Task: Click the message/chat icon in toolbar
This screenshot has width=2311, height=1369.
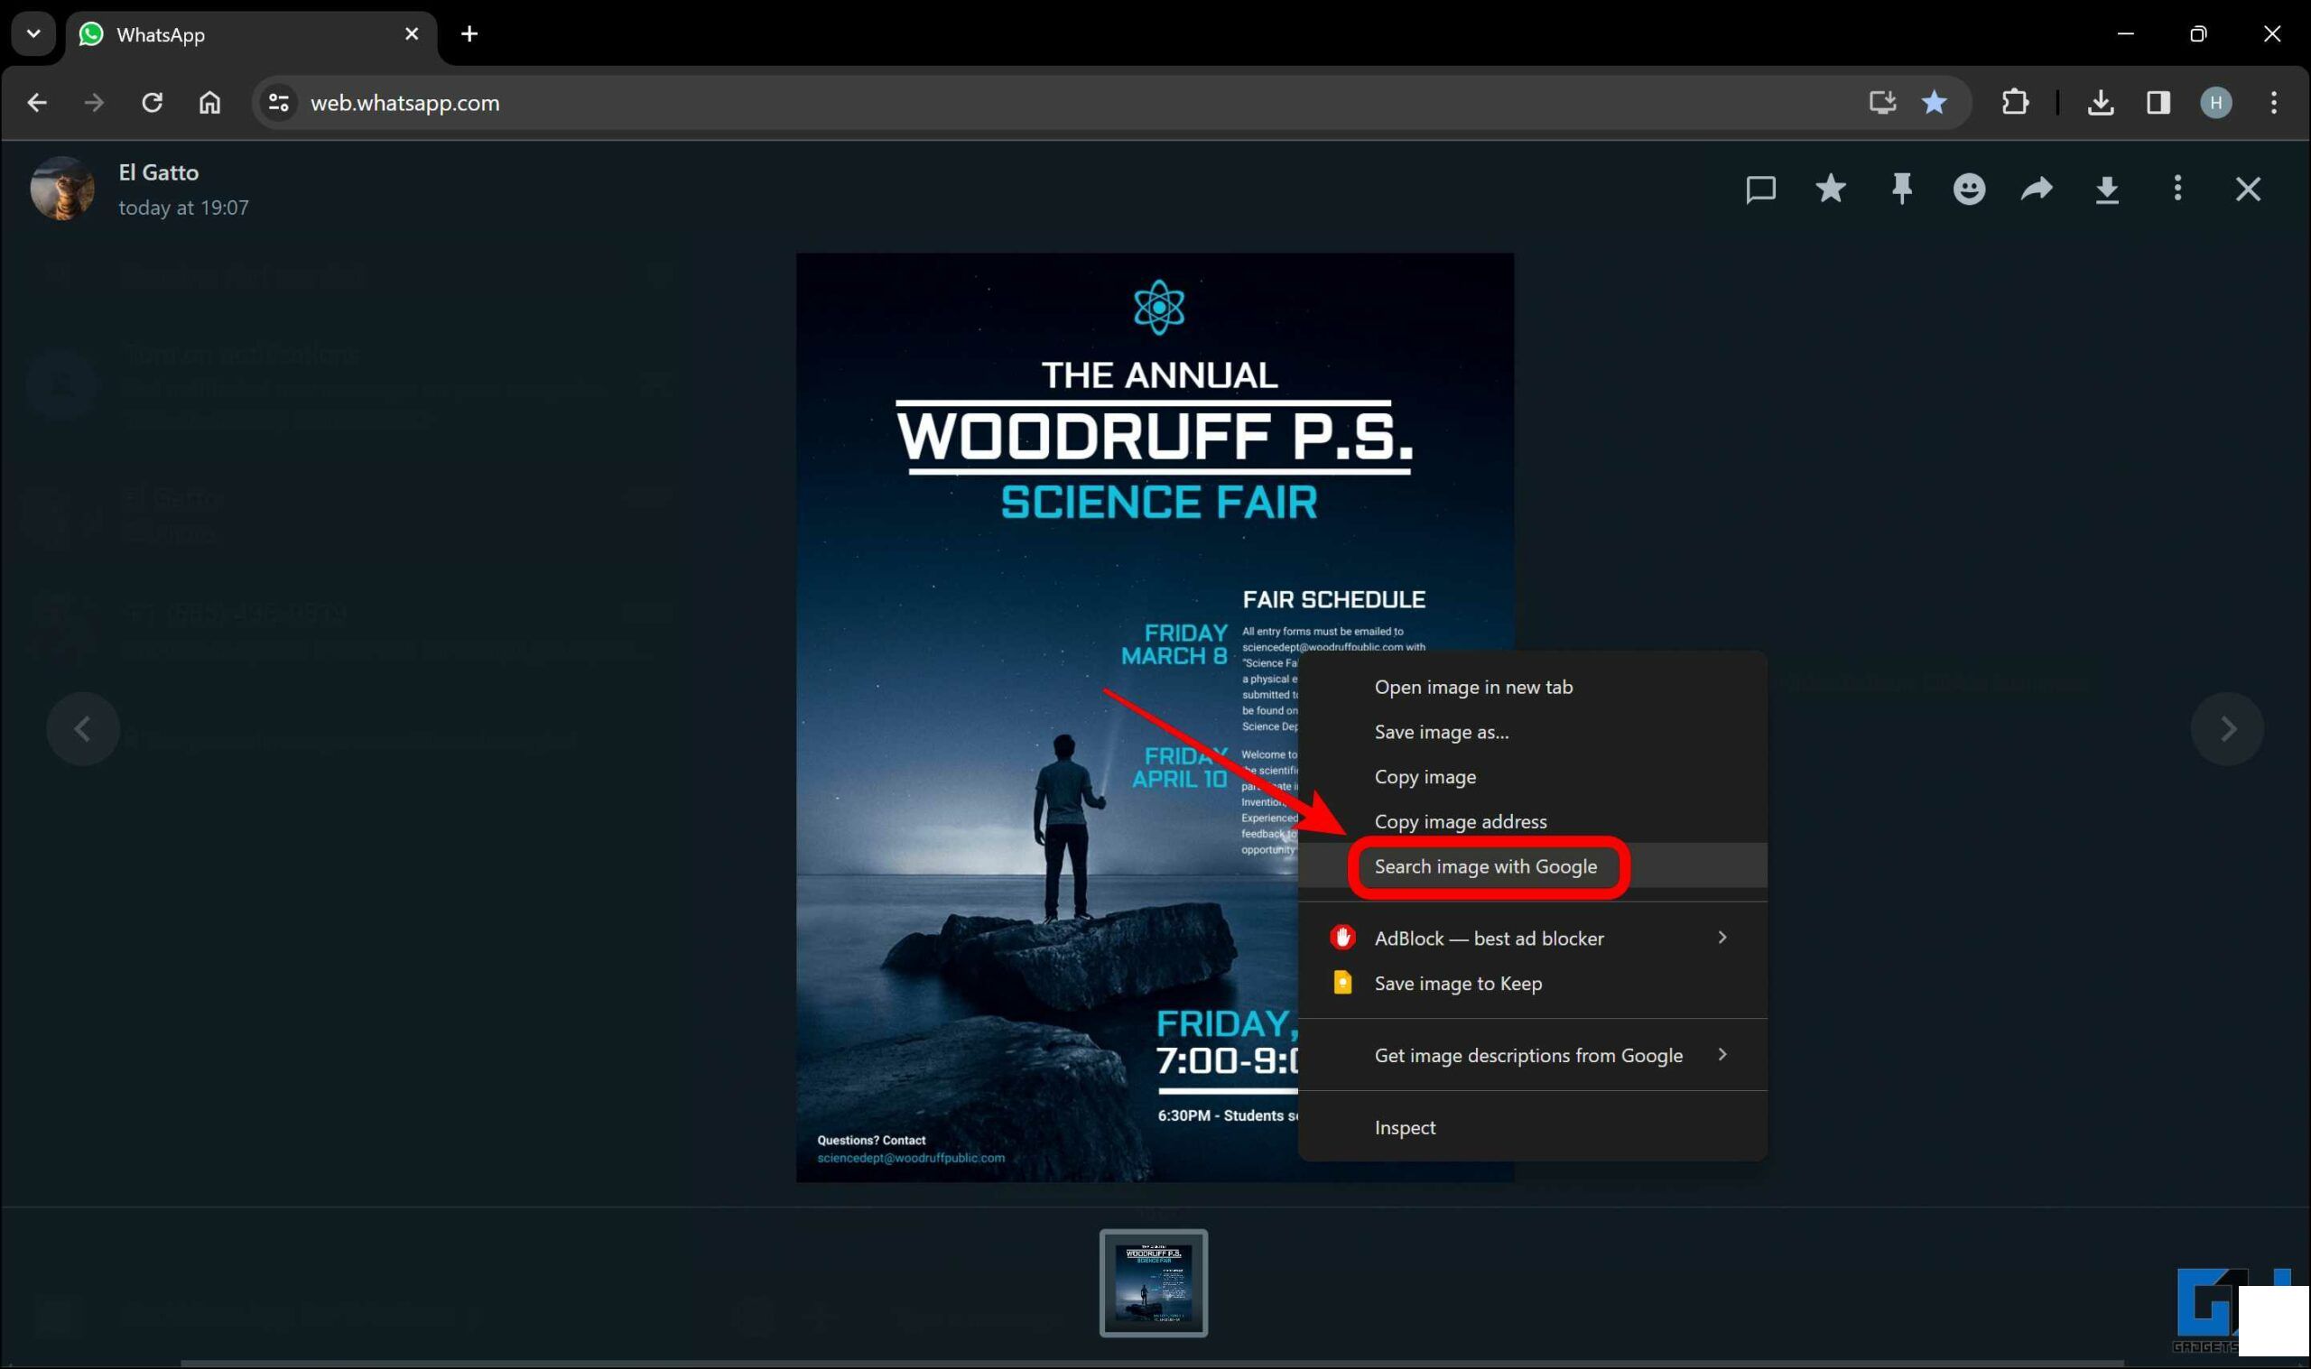Action: click(x=1760, y=189)
